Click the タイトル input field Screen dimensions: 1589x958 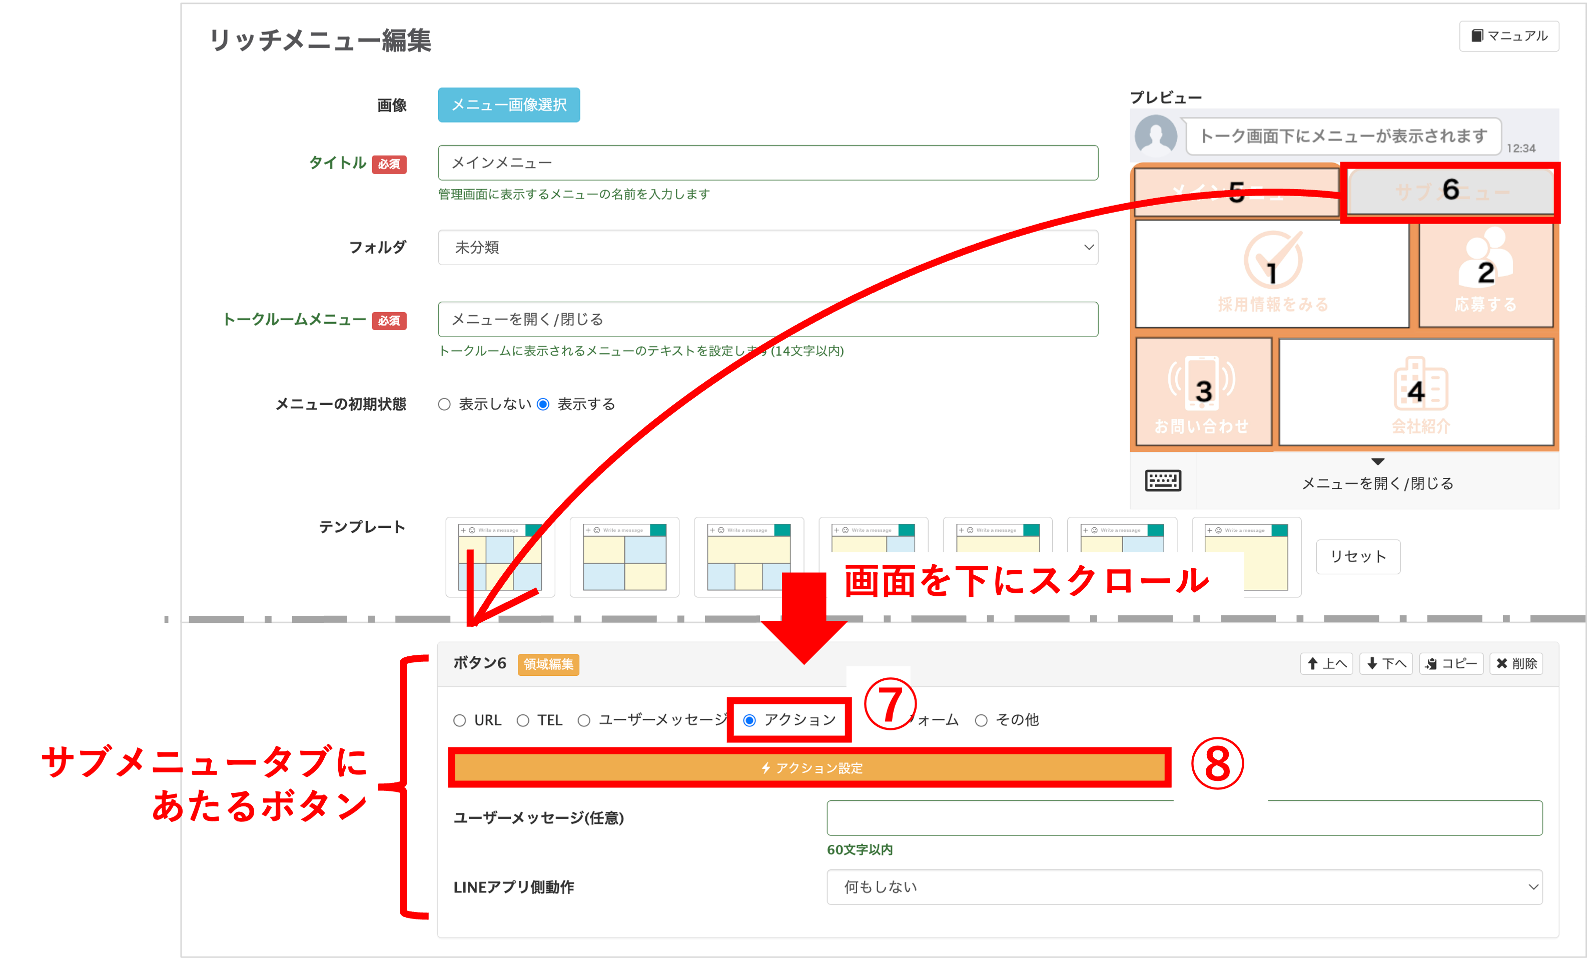point(767,163)
